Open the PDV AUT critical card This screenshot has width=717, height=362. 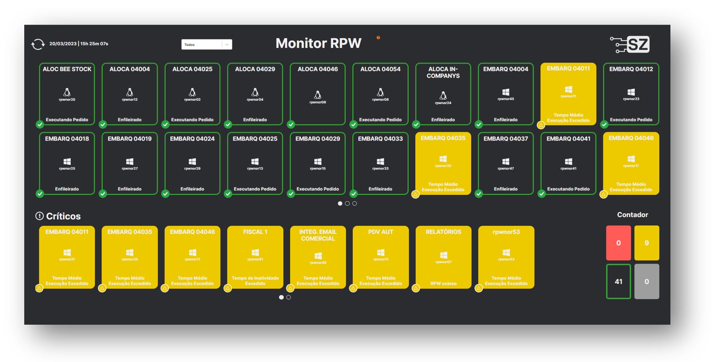pos(381,257)
